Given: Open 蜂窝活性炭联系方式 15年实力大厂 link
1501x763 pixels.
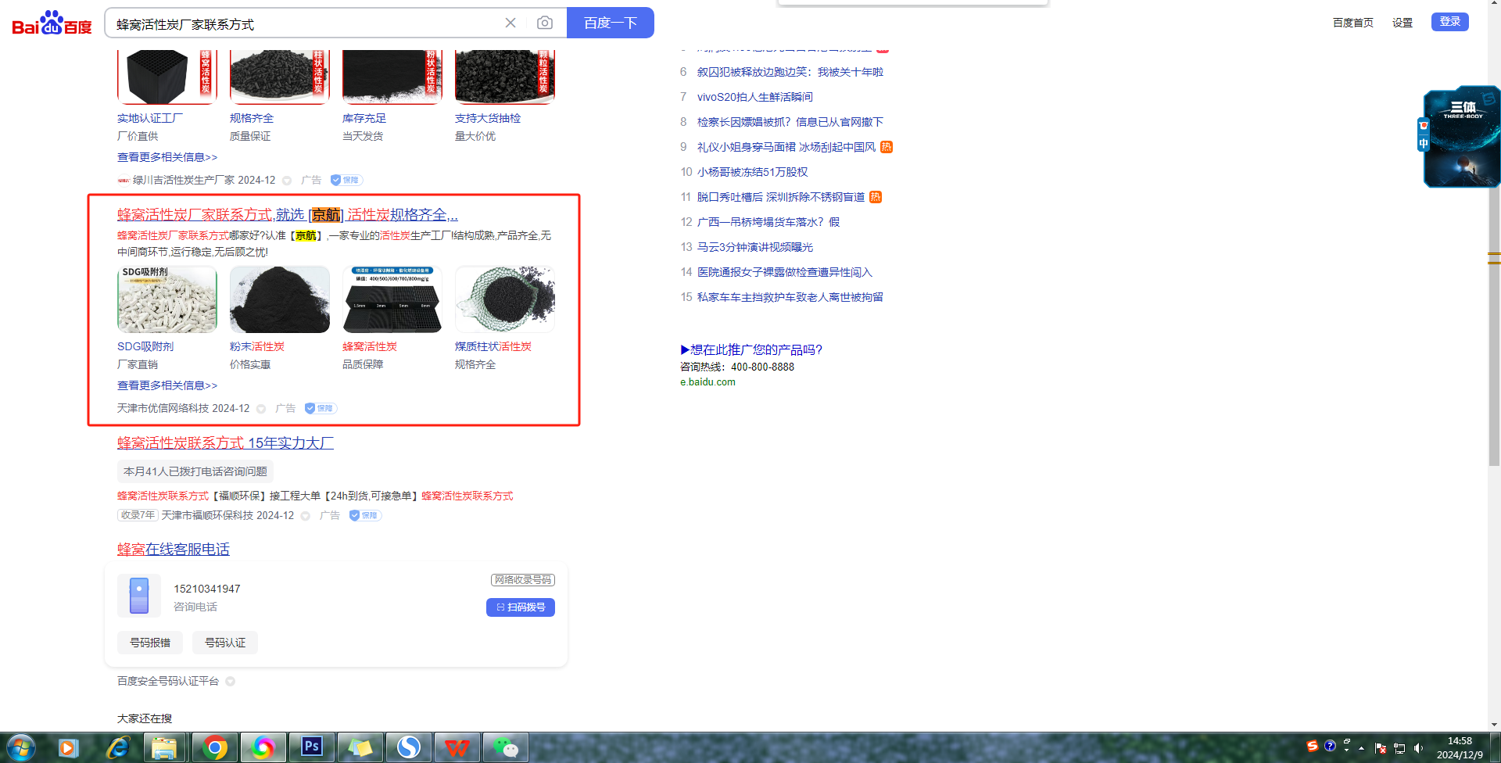Looking at the screenshot, I should tap(225, 443).
